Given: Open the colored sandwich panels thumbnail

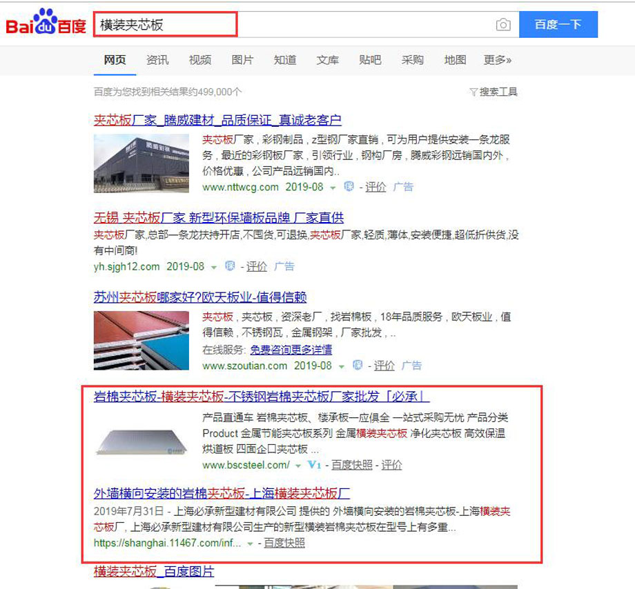Looking at the screenshot, I should click(x=141, y=341).
